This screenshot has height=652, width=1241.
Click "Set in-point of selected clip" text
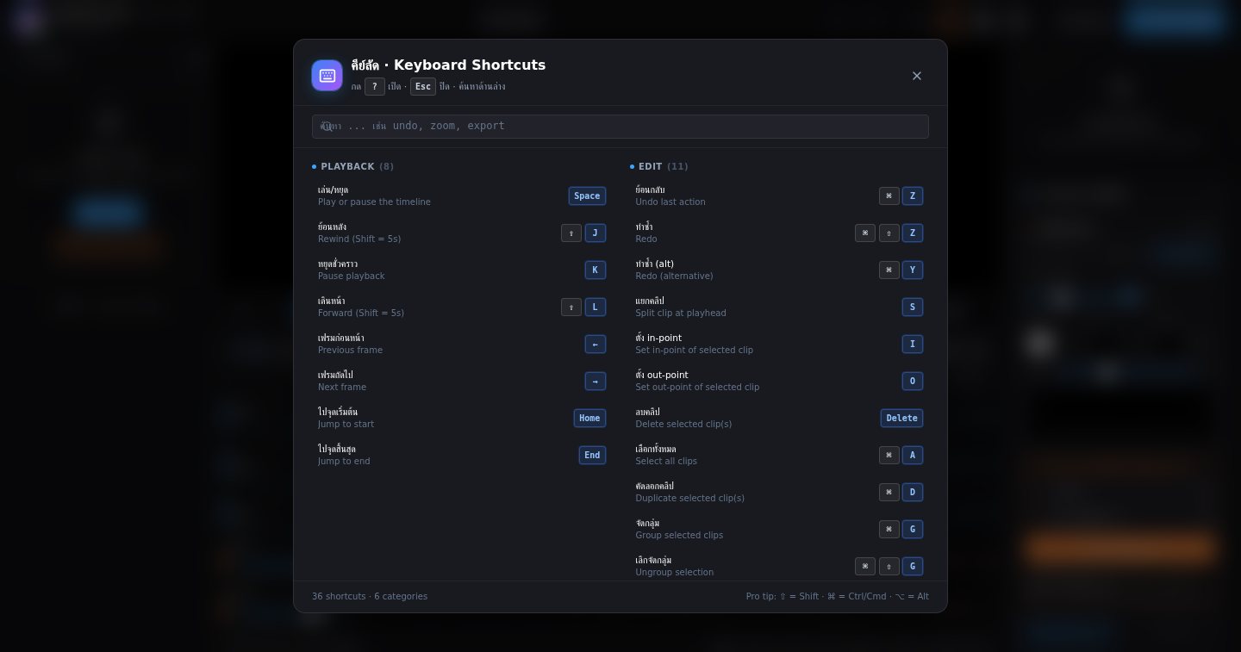point(695,351)
